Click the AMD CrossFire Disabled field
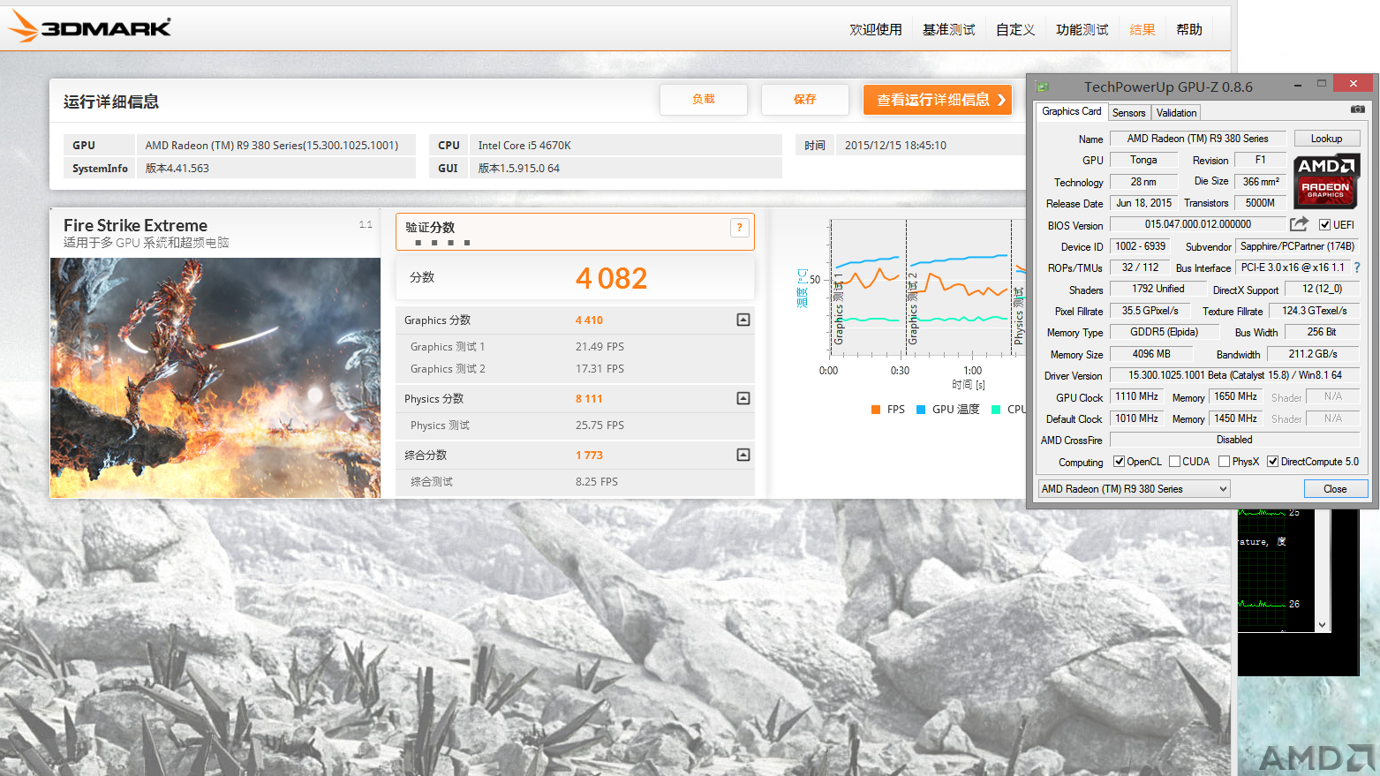 [x=1234, y=440]
